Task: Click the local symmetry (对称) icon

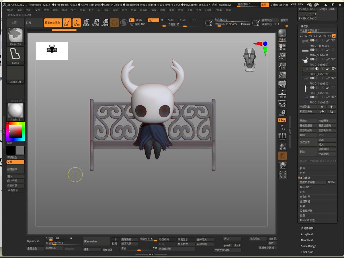Action: point(282,104)
